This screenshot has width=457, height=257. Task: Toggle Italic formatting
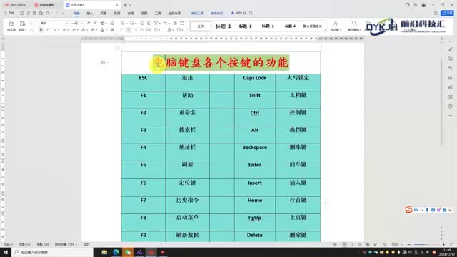click(x=47, y=30)
